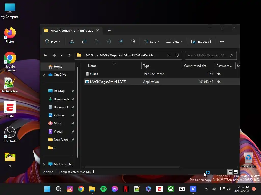261x195 pixels.
Task: Open taskbar Search
Action: pyautogui.click(x=58, y=189)
